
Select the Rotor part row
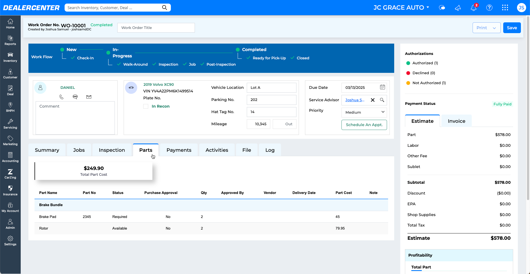pyautogui.click(x=211, y=228)
